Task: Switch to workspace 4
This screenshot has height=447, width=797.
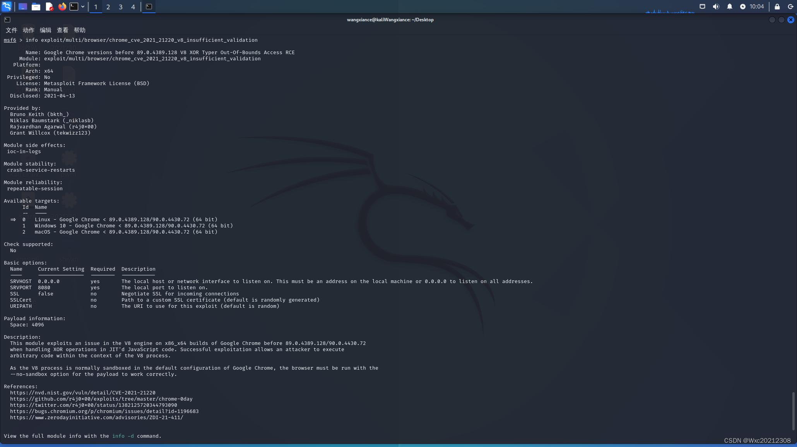Action: coord(133,7)
